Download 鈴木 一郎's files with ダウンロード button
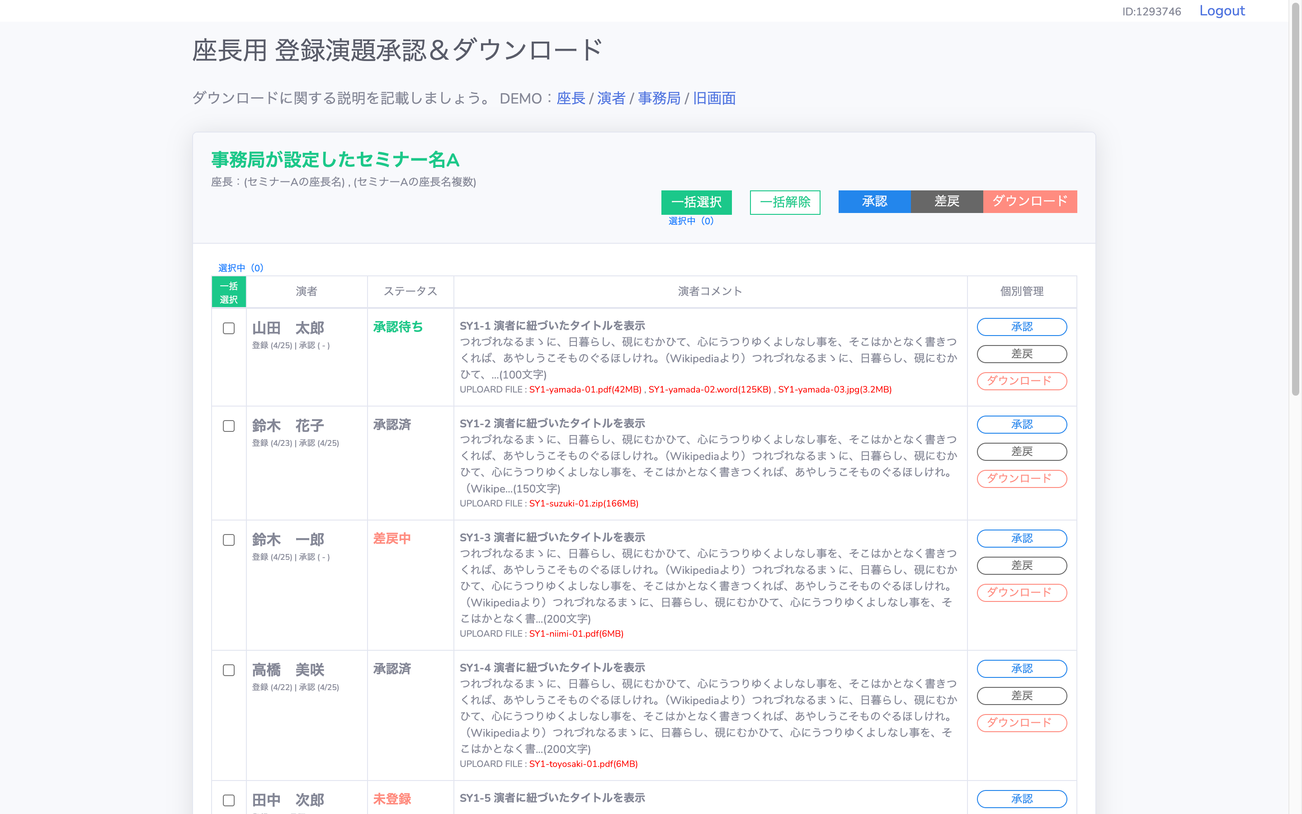 [x=1021, y=592]
